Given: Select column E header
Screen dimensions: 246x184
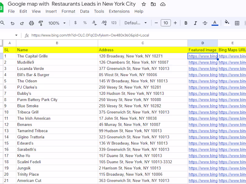Looking at the screenshot, I should tap(232, 43).
